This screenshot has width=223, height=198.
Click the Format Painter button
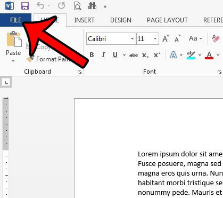pyautogui.click(x=48, y=59)
